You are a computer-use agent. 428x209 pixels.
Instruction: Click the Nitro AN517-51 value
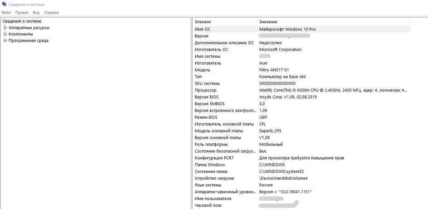pos(274,70)
